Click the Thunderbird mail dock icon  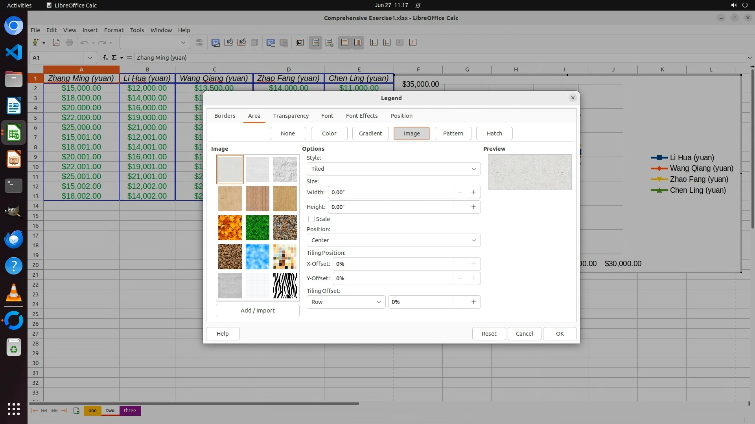tap(14, 239)
